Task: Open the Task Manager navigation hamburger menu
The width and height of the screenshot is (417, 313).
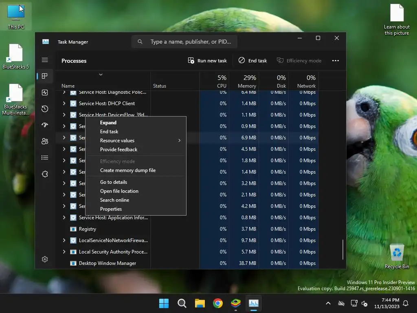Action: click(x=45, y=60)
